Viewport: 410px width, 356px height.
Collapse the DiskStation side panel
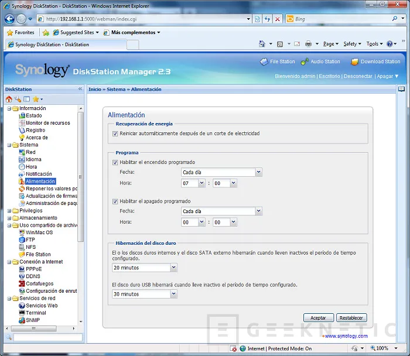tap(80, 89)
